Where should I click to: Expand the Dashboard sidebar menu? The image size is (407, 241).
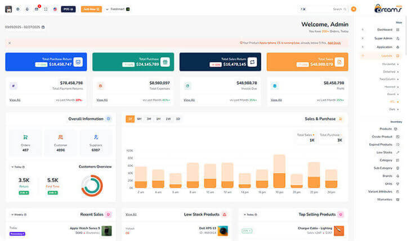tap(384, 29)
